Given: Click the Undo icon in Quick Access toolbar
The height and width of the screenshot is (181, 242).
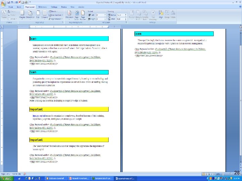Looking at the screenshot, I should [12, 2].
